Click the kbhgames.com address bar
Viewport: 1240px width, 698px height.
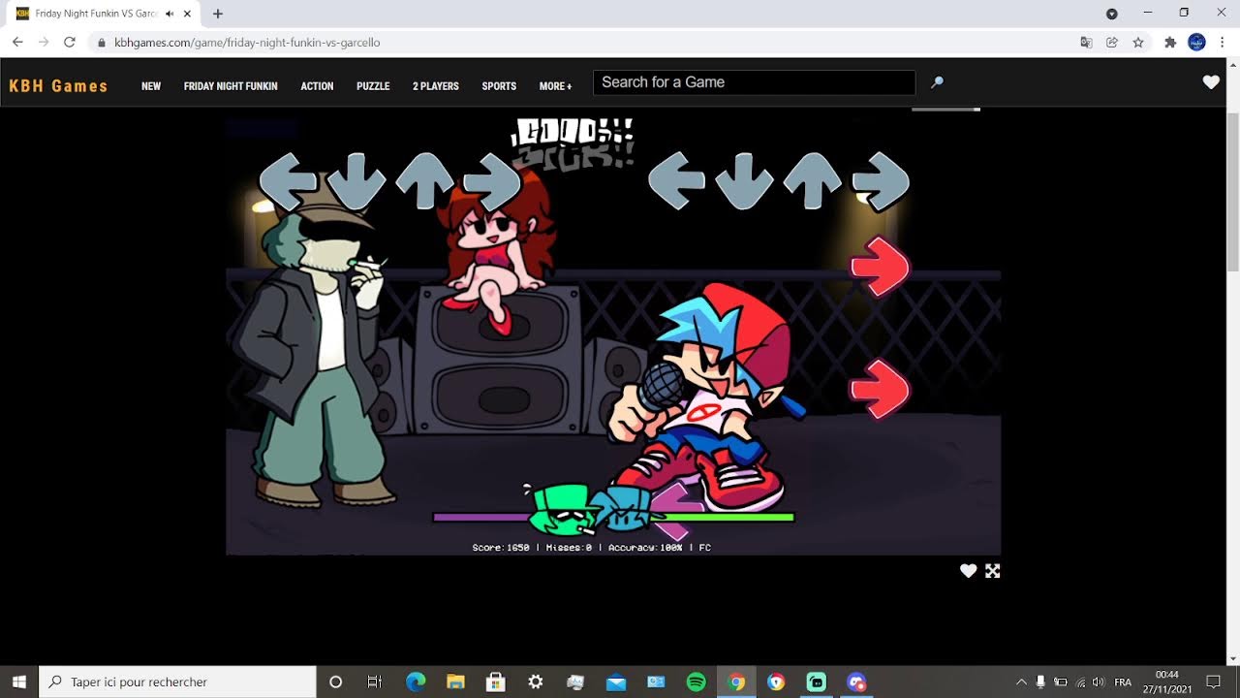581,43
